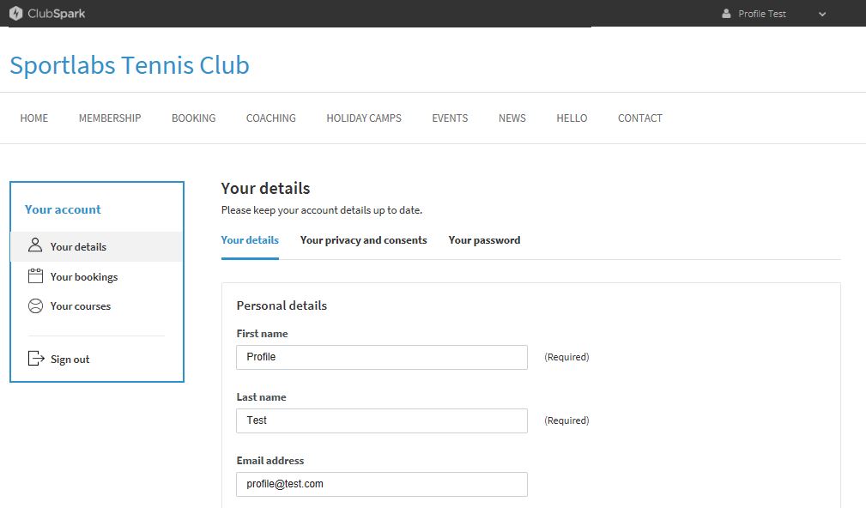
Task: Click the Sign out arrow icon
Action: 35,359
